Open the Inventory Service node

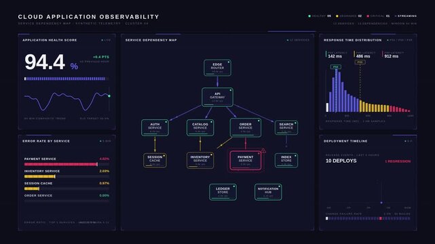point(200,161)
